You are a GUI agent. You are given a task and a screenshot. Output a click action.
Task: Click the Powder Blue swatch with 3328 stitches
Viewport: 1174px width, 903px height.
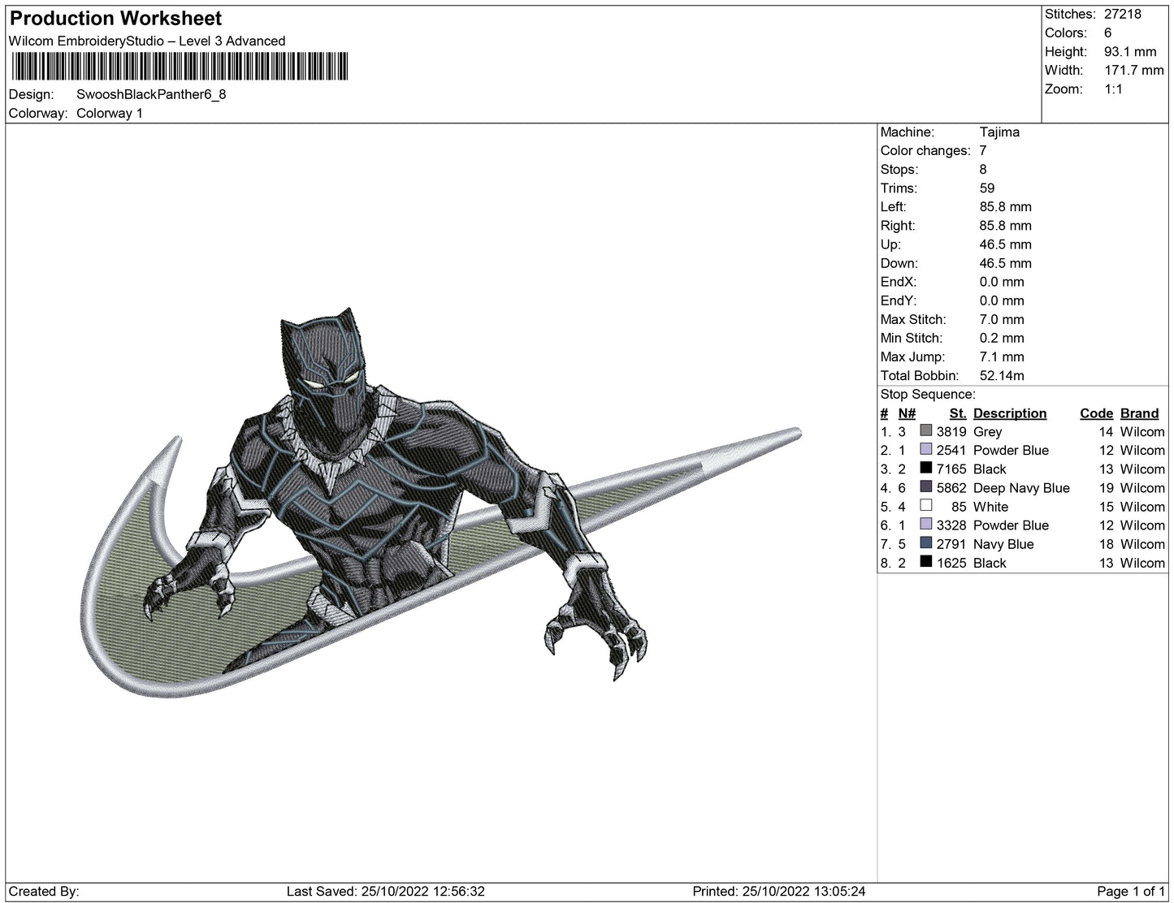(926, 525)
